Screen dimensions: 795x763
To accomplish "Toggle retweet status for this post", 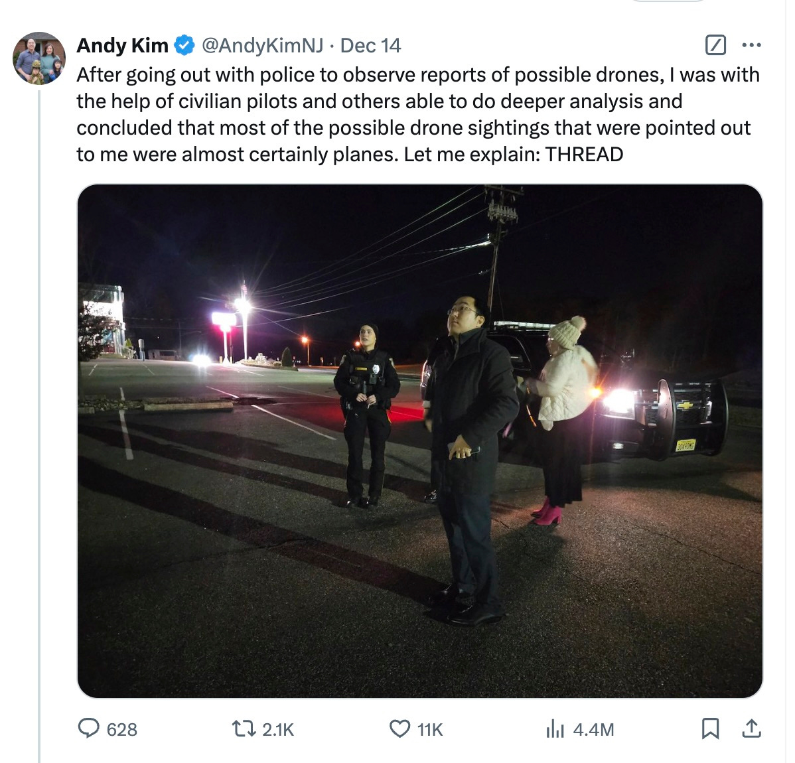I will [246, 729].
